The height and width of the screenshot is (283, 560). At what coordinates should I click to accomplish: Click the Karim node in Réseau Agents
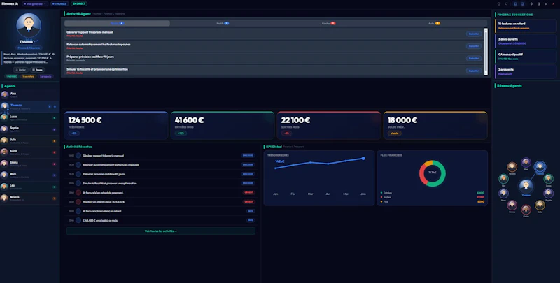coord(526,210)
